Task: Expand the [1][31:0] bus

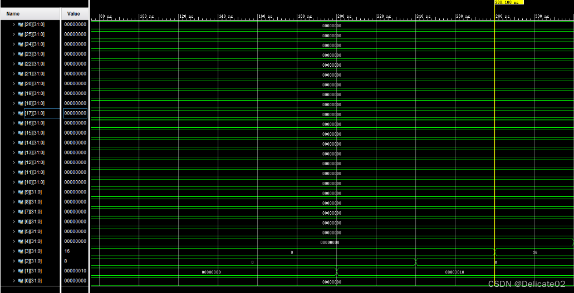Action: tap(14, 271)
